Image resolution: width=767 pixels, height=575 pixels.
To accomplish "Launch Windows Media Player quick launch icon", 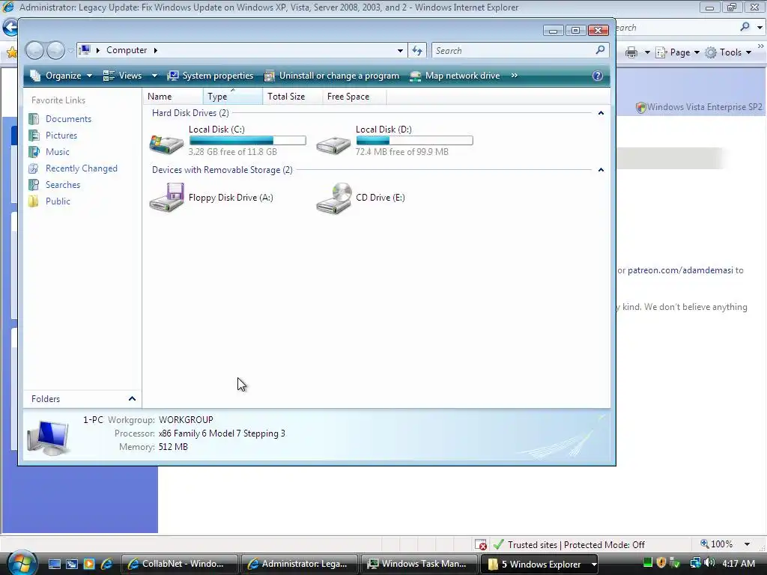I will point(89,564).
